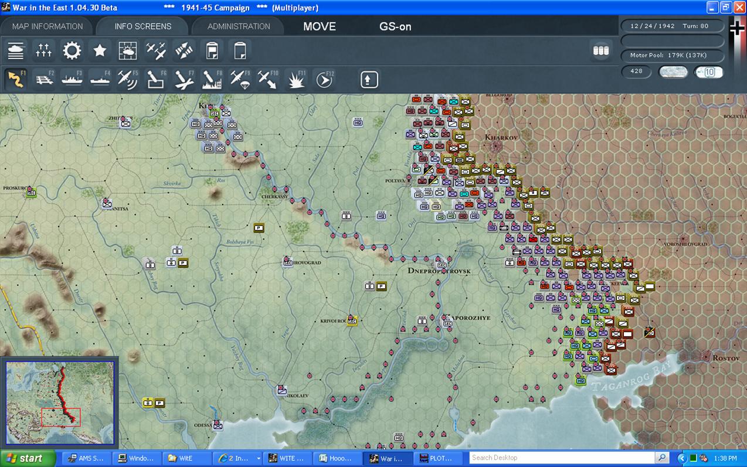This screenshot has width=747, height=467.
Task: Open the weather map icon
Action: (128, 51)
